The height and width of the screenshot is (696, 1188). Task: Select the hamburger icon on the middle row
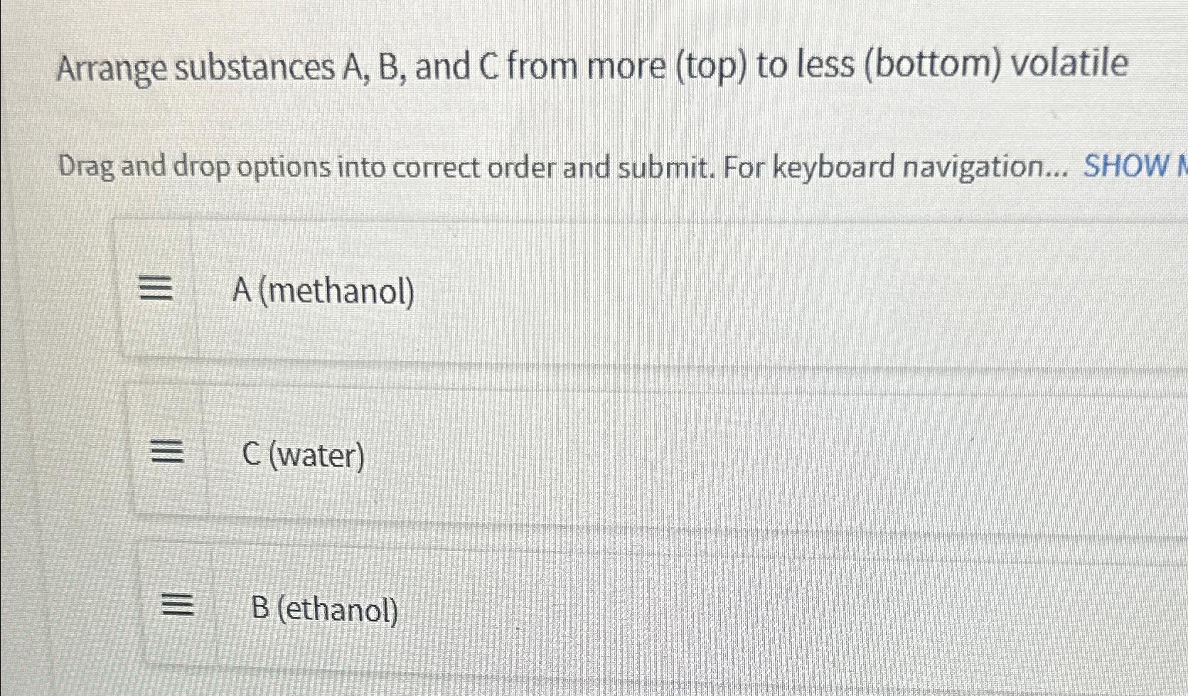pos(166,450)
